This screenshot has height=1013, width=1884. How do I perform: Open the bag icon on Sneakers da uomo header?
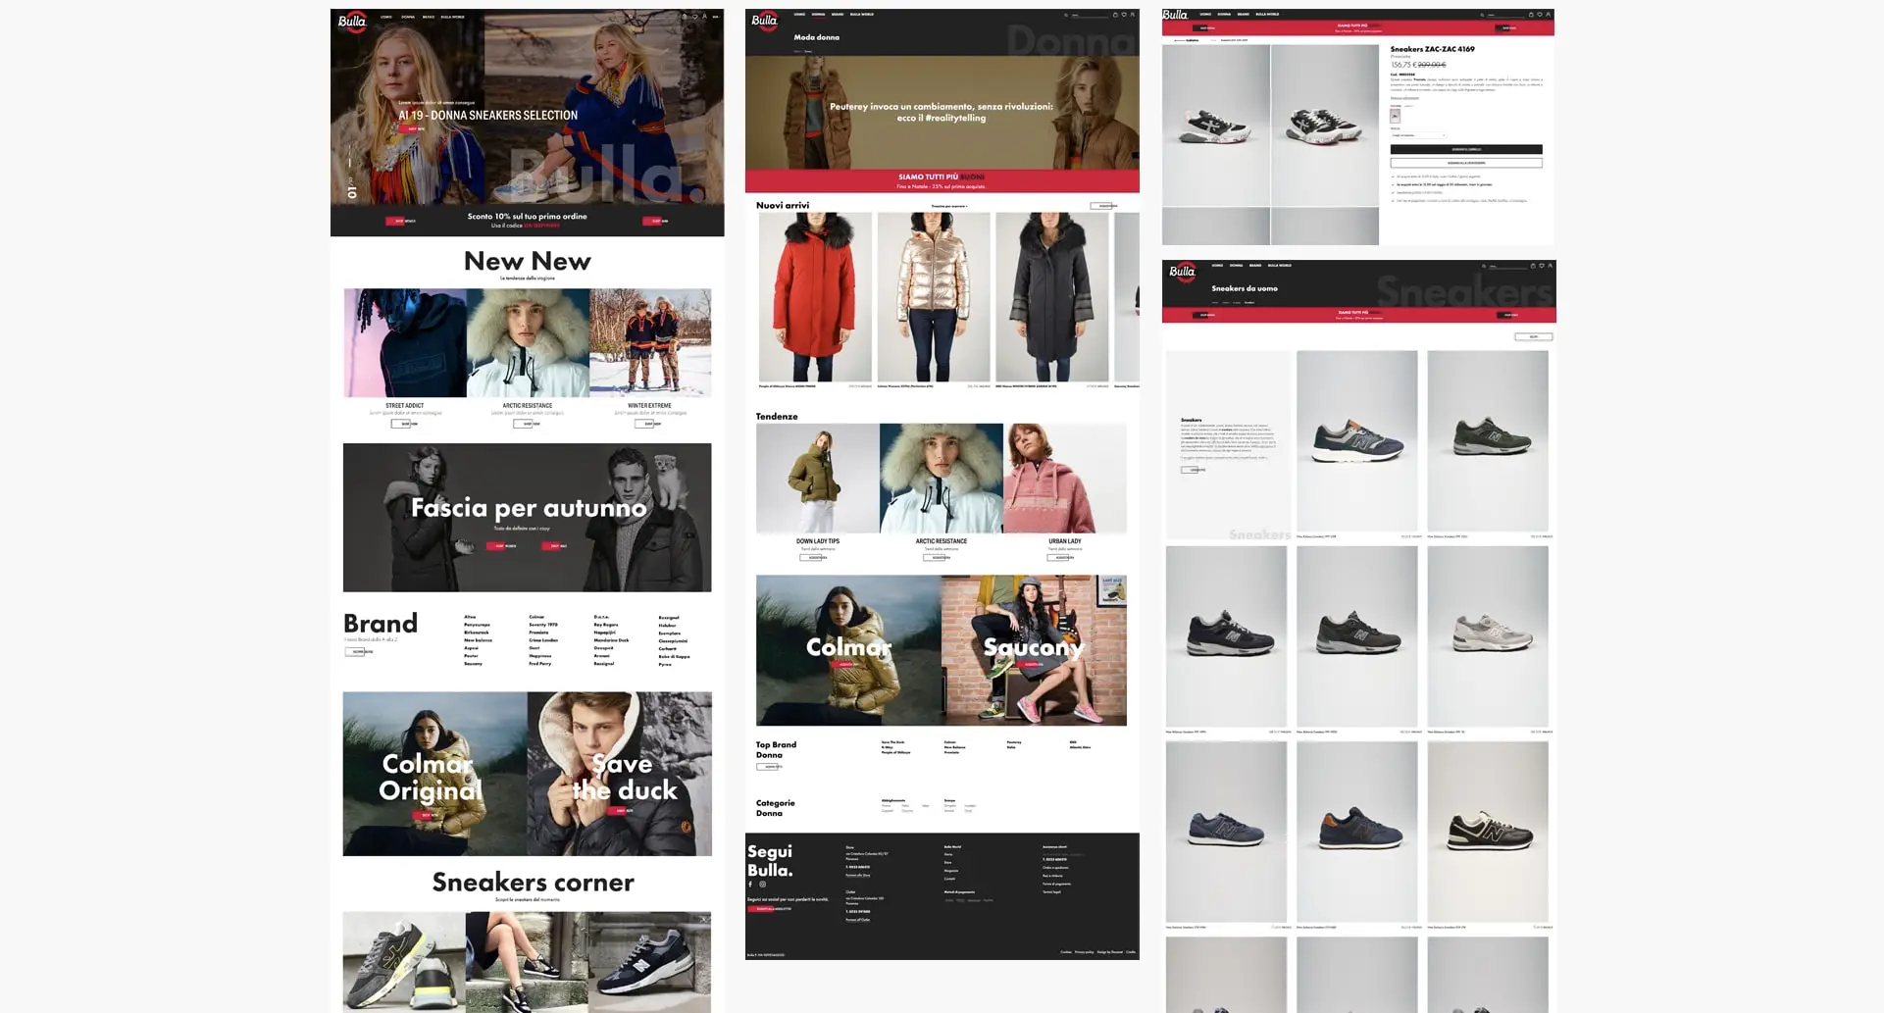(x=1533, y=266)
